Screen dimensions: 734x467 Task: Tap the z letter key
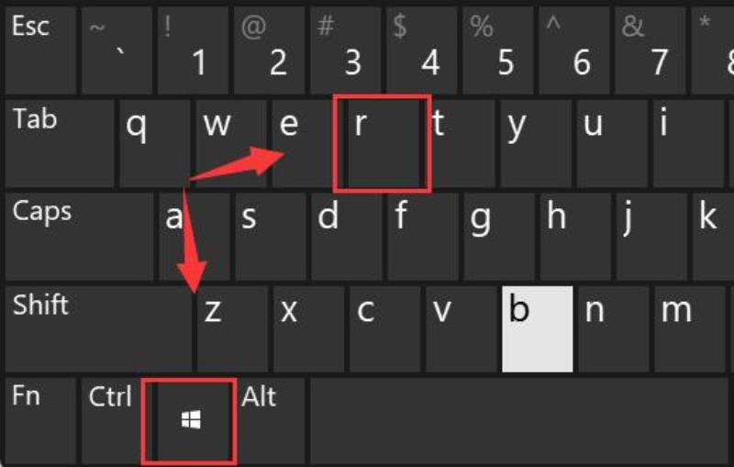click(232, 329)
